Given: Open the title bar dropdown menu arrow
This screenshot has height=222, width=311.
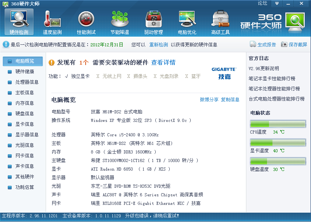Looking at the screenshot, I should click(x=277, y=4).
